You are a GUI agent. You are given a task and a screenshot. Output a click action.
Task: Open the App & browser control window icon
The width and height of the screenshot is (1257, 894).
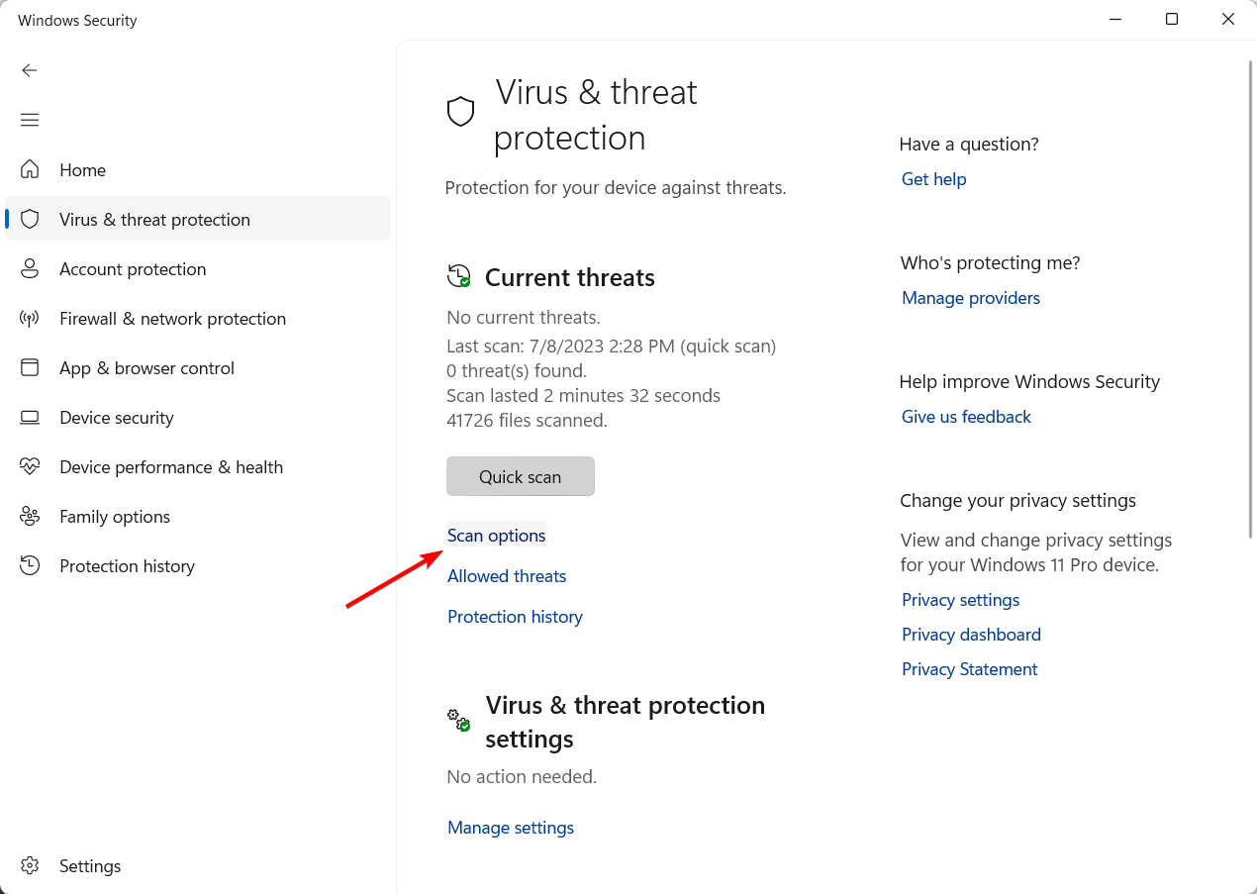coord(30,367)
